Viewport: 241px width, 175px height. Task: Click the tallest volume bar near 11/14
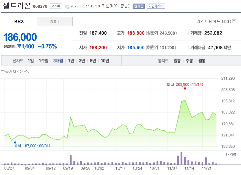click(x=182, y=158)
